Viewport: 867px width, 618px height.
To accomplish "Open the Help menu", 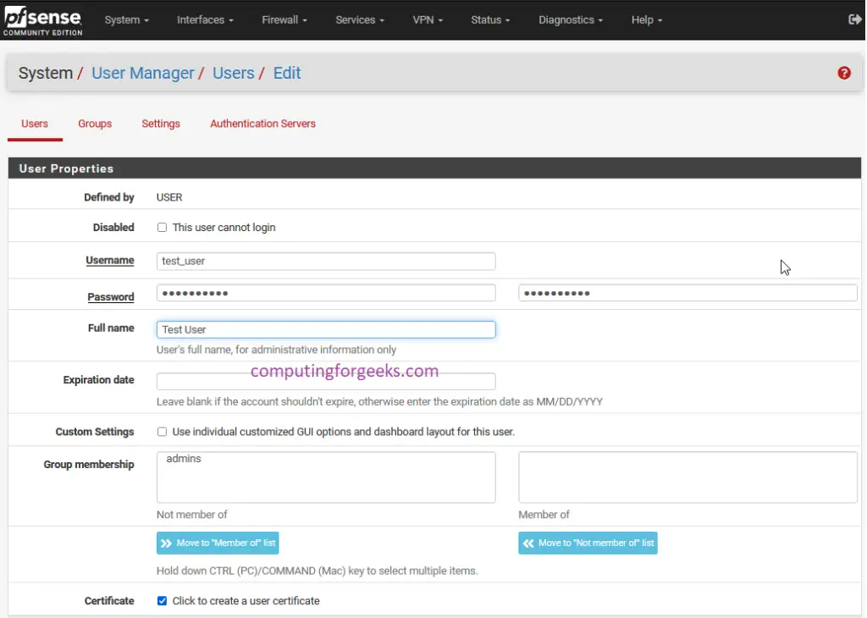I will (646, 20).
